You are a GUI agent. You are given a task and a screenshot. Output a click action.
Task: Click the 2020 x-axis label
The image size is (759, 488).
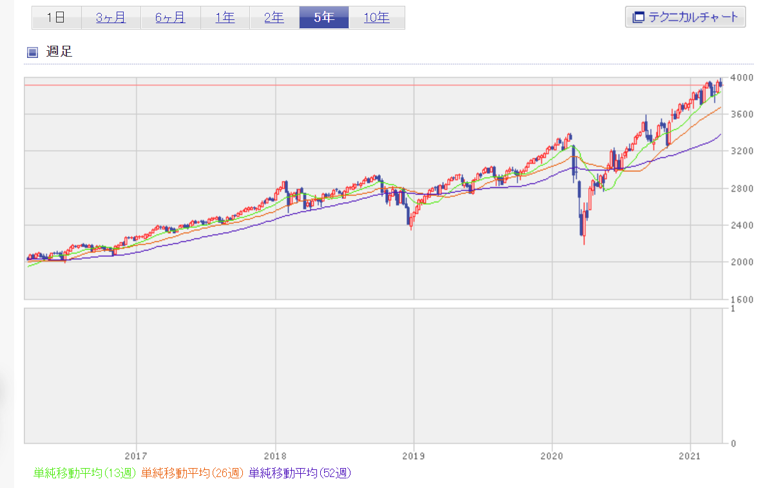[552, 456]
